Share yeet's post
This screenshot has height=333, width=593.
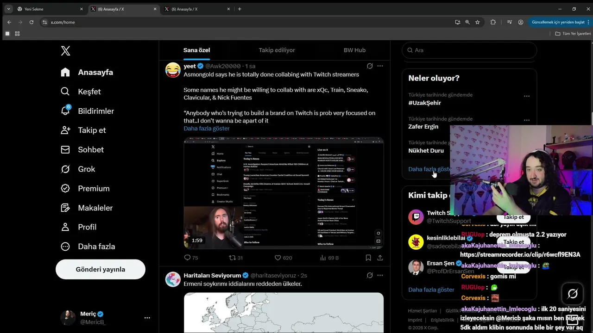380,258
